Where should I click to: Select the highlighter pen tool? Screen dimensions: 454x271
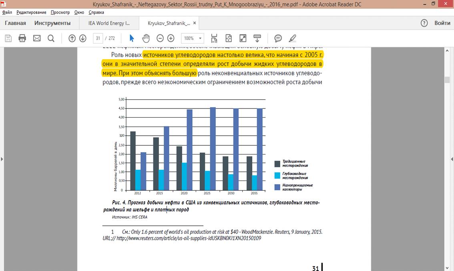point(292,38)
